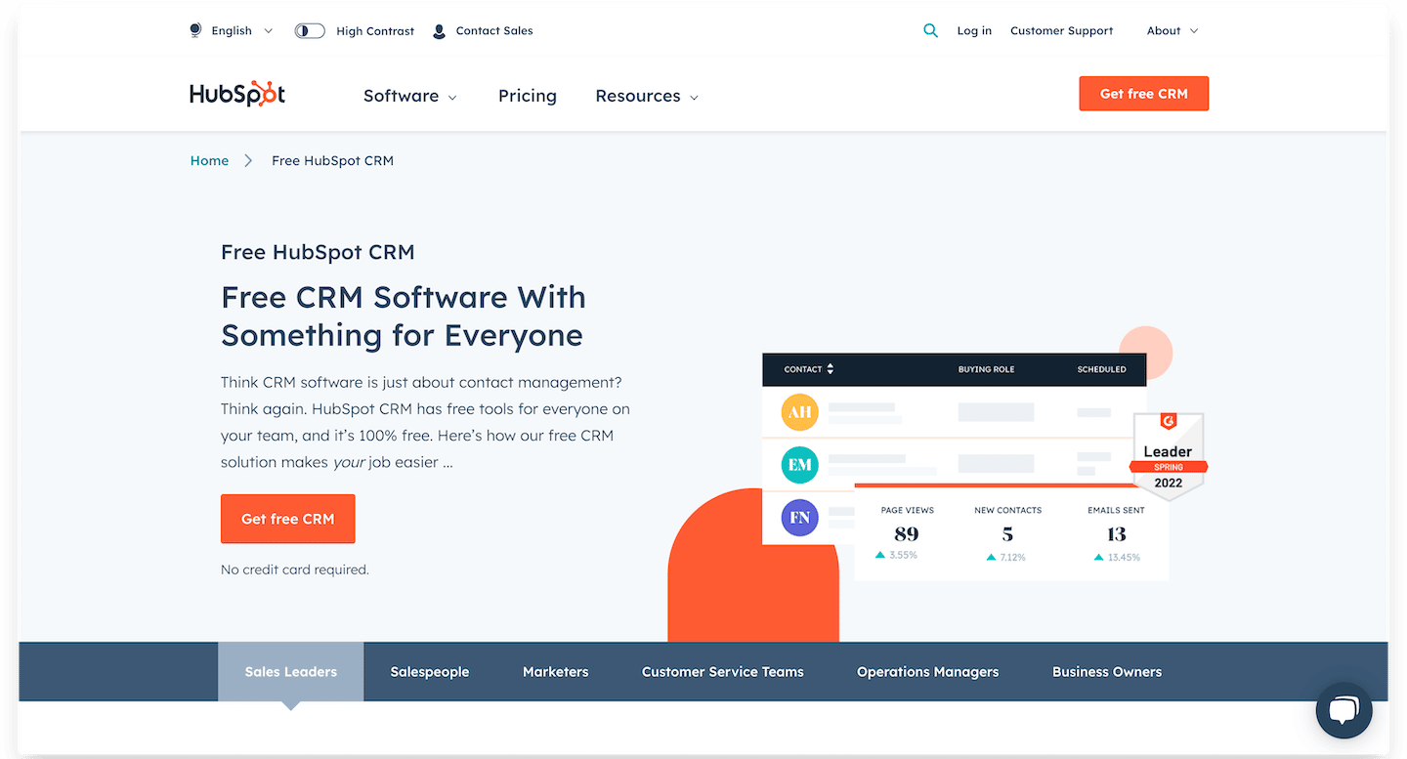Click the Emails Sent 13 stat

point(1116,532)
